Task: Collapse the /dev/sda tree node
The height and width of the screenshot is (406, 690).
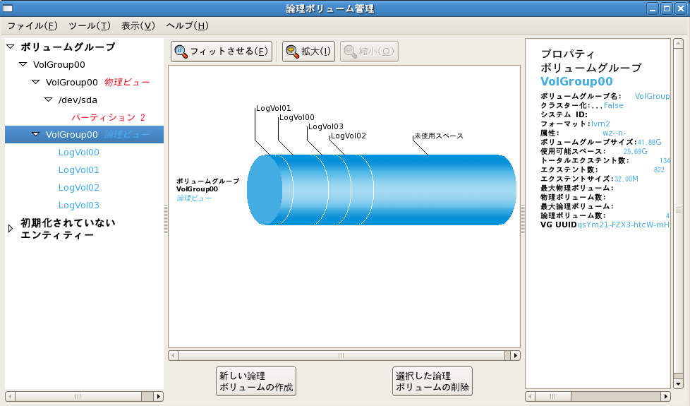Action: point(49,100)
